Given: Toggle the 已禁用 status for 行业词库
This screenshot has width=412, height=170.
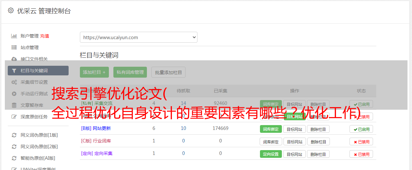Looking at the screenshot, I should [361, 141].
